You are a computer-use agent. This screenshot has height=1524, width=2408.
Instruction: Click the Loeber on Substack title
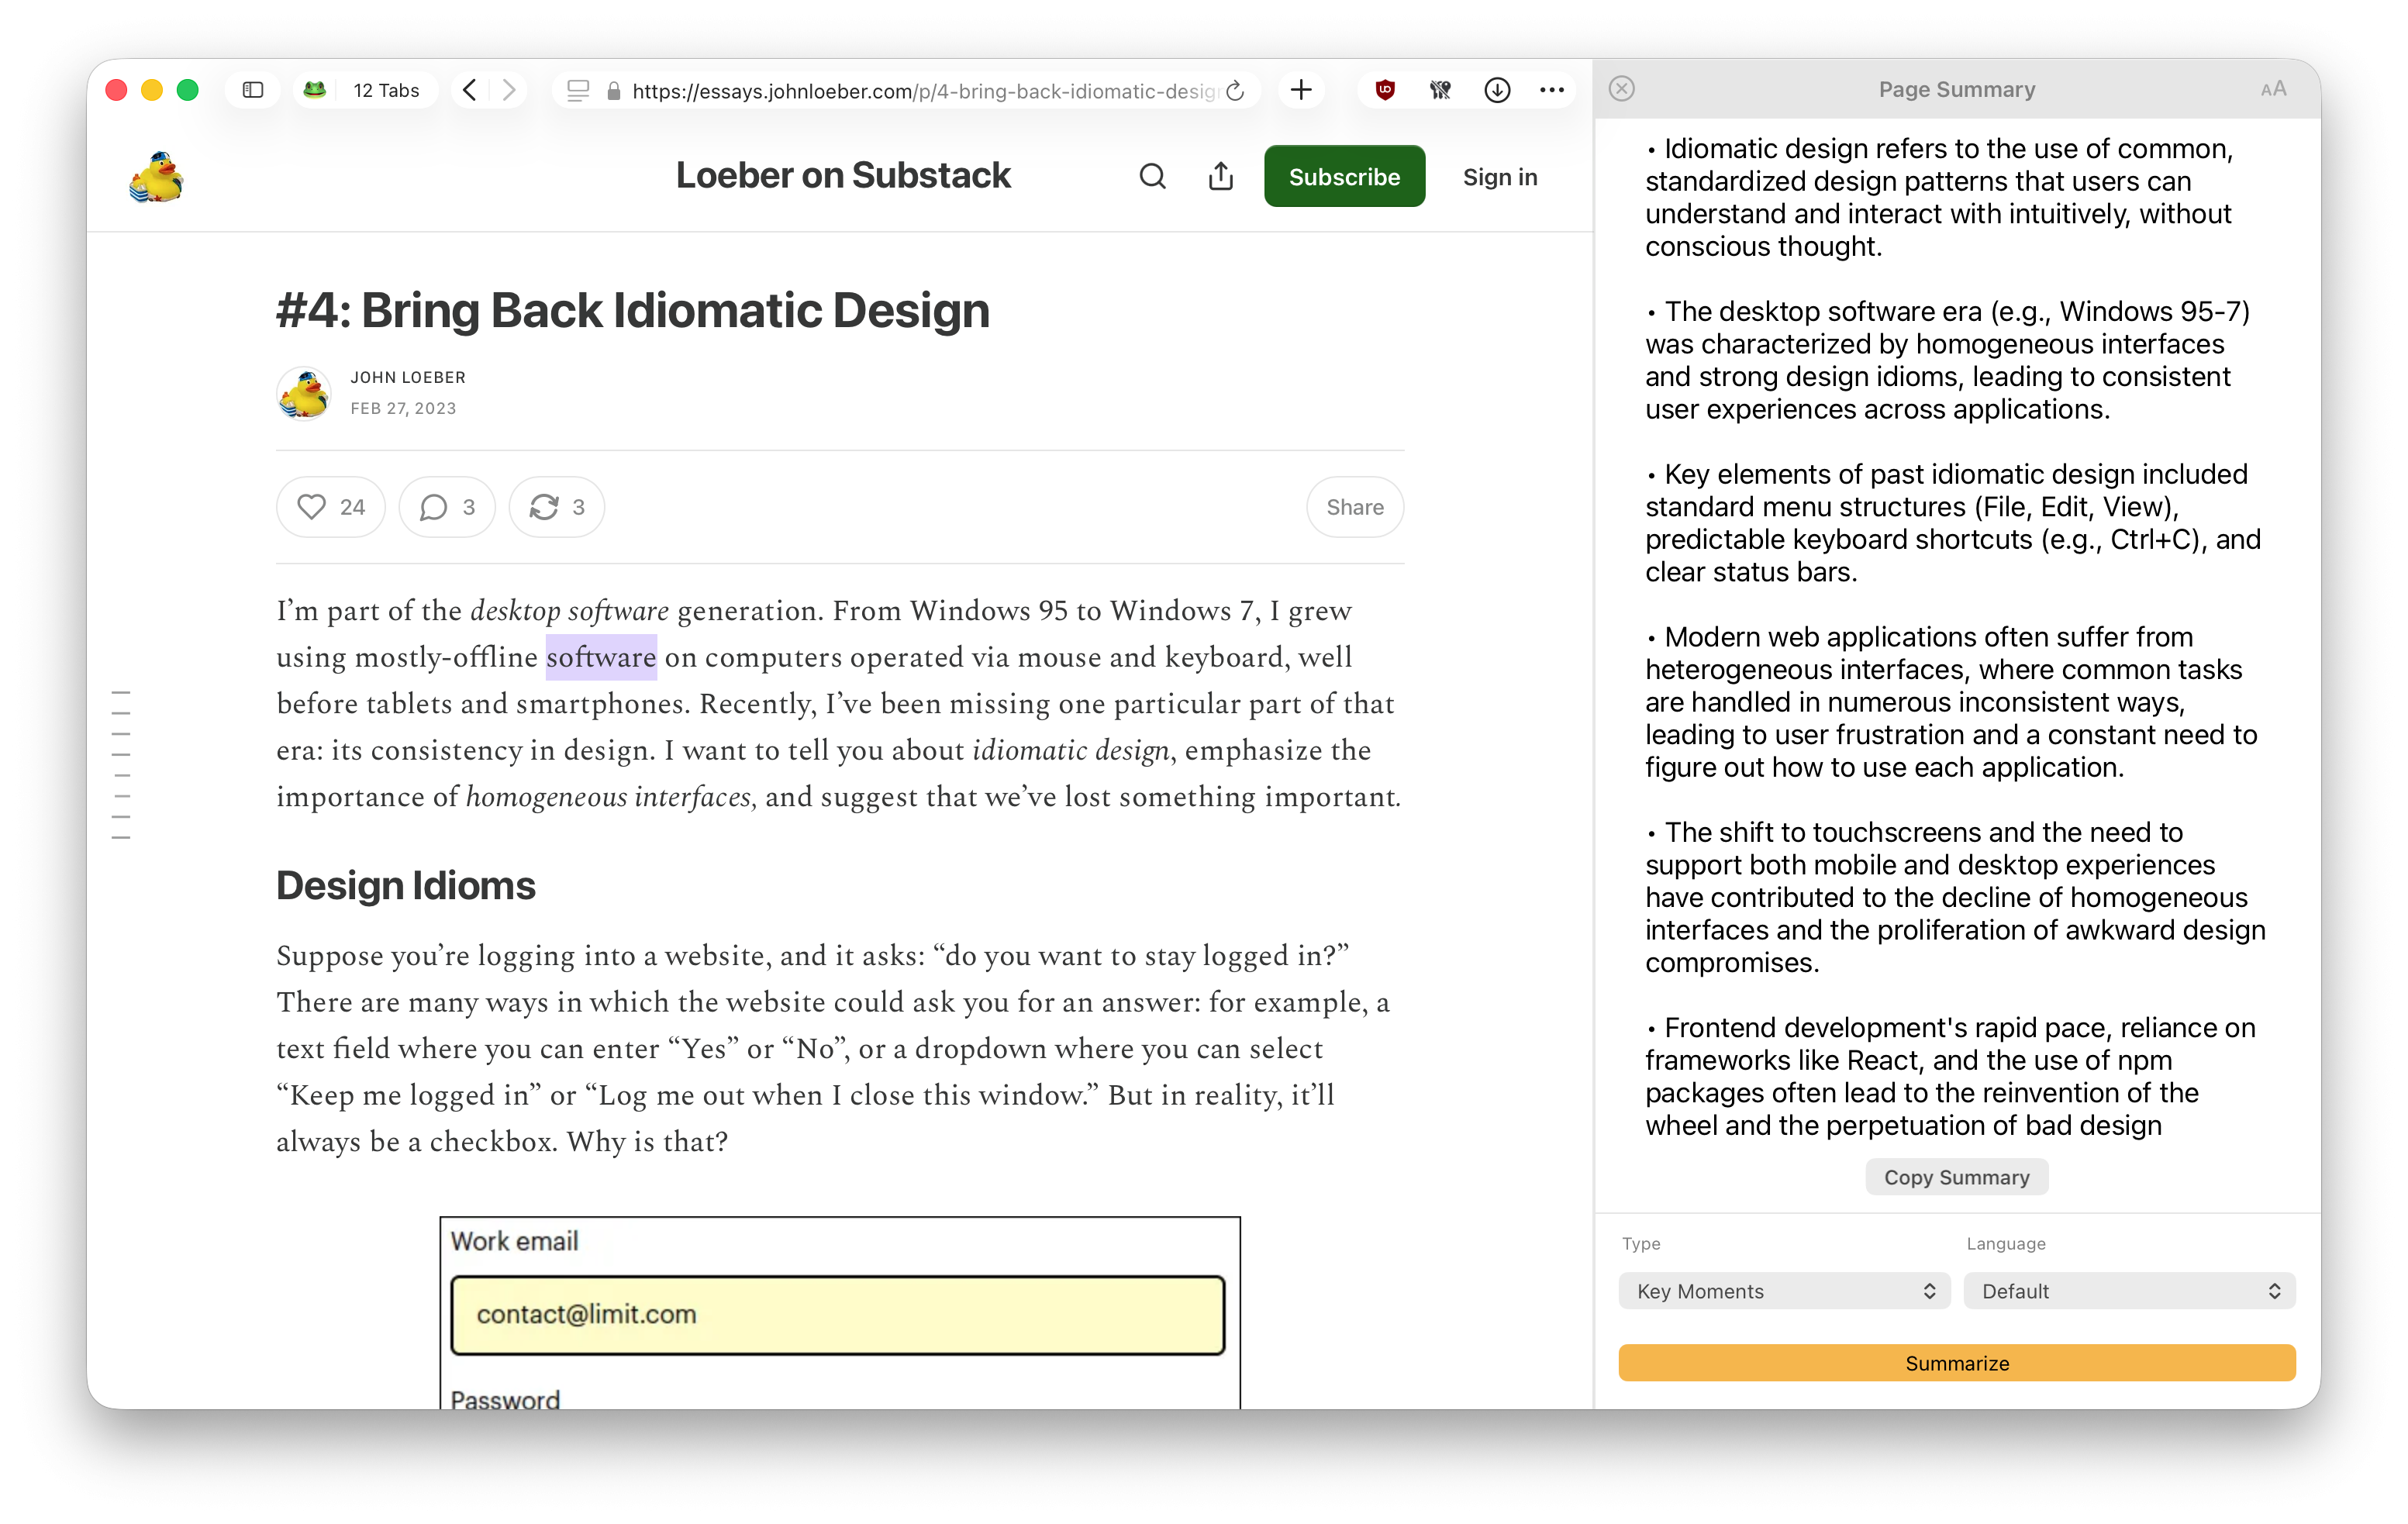tap(843, 175)
